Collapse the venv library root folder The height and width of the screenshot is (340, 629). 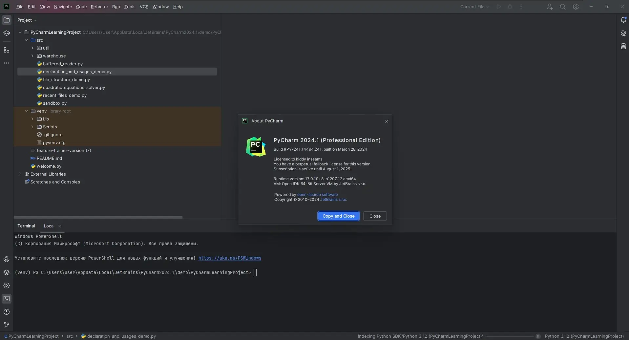click(26, 111)
